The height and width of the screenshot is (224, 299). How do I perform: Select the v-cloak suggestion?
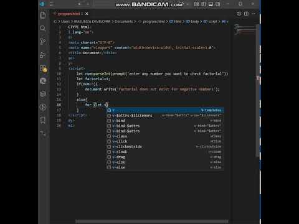pos(165,152)
